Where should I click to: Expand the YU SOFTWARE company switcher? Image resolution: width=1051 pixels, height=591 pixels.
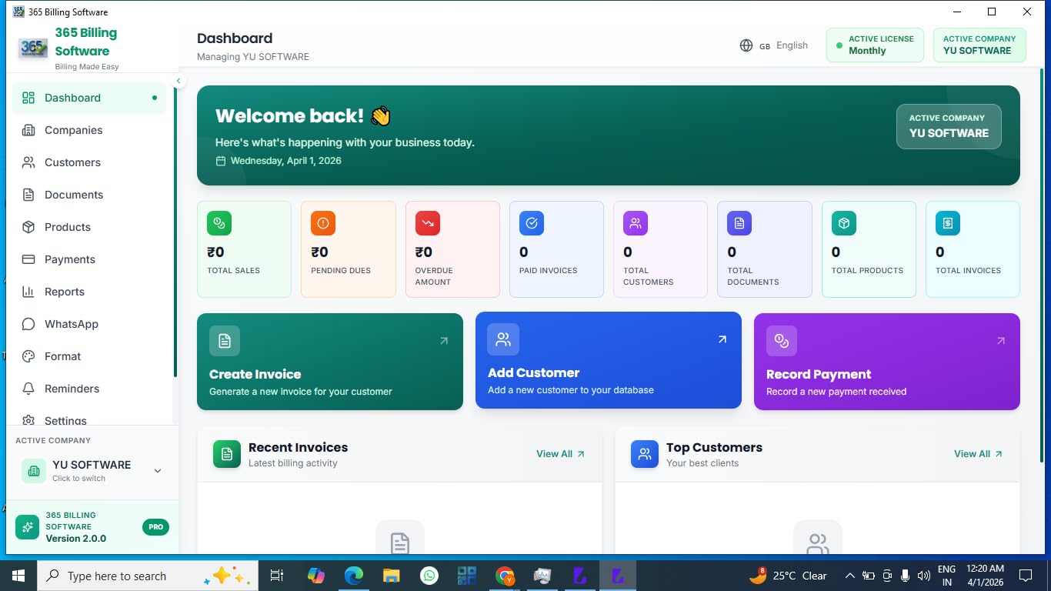[92, 471]
